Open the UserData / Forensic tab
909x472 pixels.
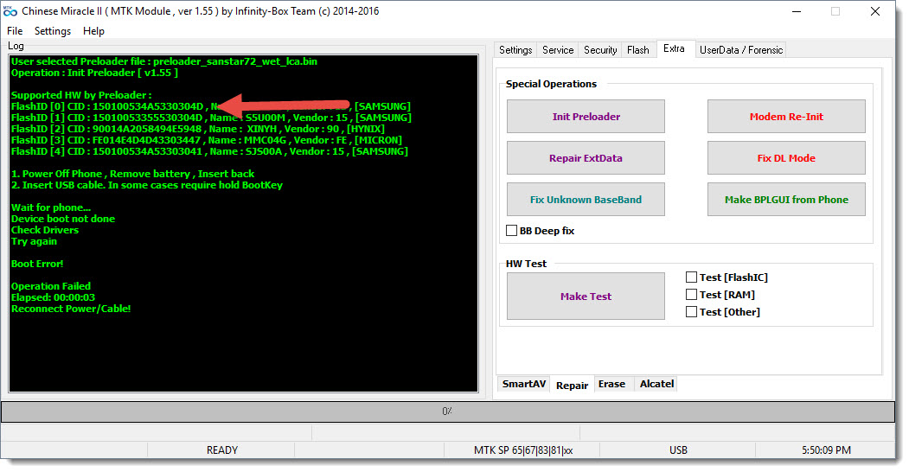pyautogui.click(x=741, y=50)
